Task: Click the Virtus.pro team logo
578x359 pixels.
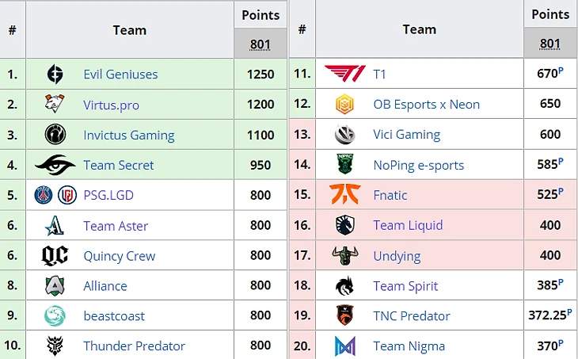Action: point(55,105)
